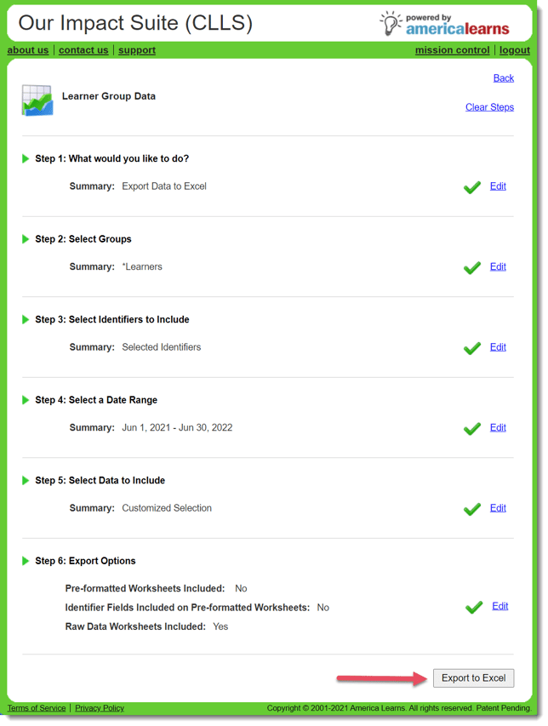
Task: Click the green checkmark for Step 2
Action: click(x=472, y=267)
